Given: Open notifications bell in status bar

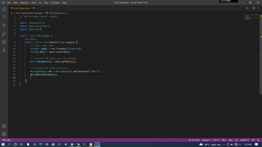Looking at the screenshot, I should point(258,140).
